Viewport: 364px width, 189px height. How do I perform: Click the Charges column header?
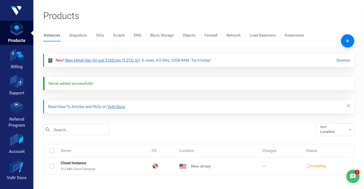269,151
